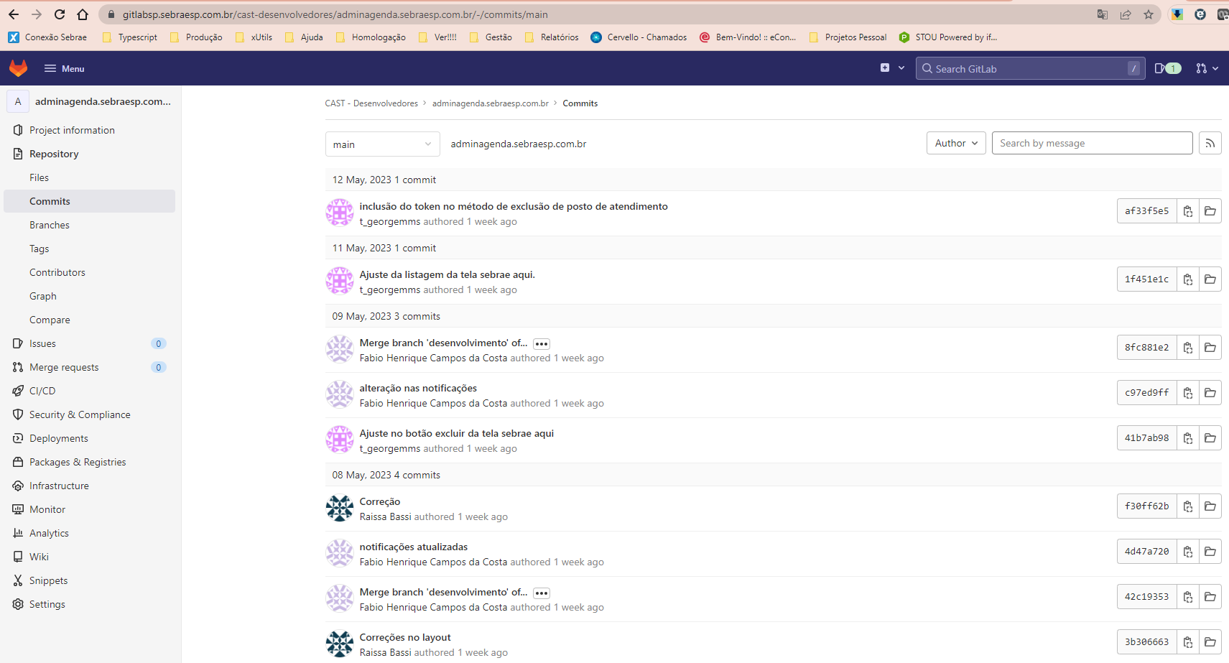This screenshot has width=1229, height=663.
Task: Open commit 'alteração nas notificações'
Action: click(x=418, y=388)
